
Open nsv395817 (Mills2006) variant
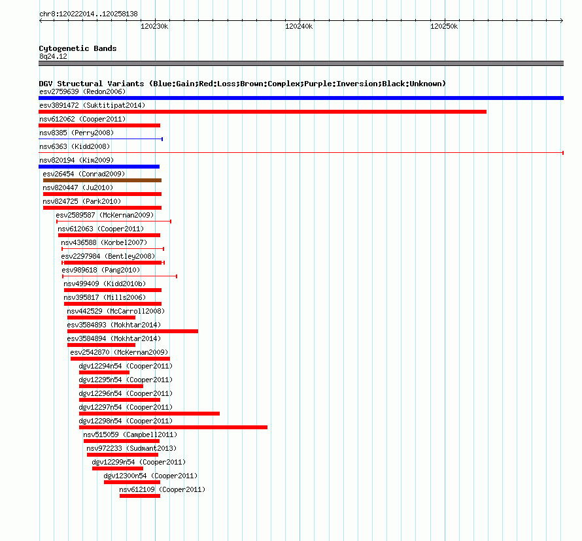coord(105,297)
